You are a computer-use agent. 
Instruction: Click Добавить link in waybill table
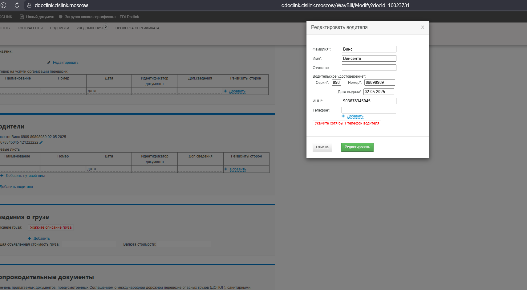[238, 169]
